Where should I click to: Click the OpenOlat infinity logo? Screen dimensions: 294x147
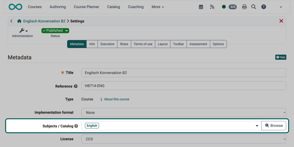click(x=15, y=7)
